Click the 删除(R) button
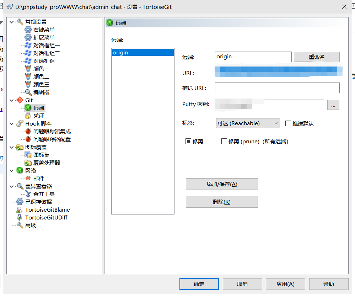Image resolution: width=355 pixels, height=297 pixels. [x=222, y=202]
